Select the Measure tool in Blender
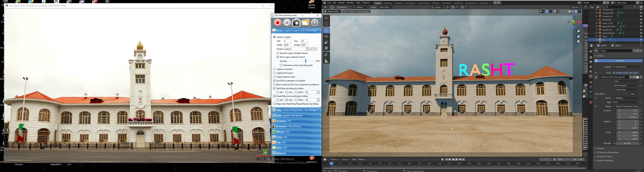Image resolution: width=644 pixels, height=172 pixels. (x=326, y=61)
